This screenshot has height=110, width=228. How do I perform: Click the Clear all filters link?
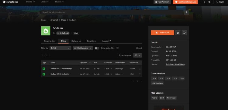click(139, 48)
